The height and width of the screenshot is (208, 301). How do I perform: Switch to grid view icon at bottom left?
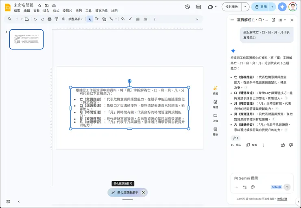coord(8,201)
